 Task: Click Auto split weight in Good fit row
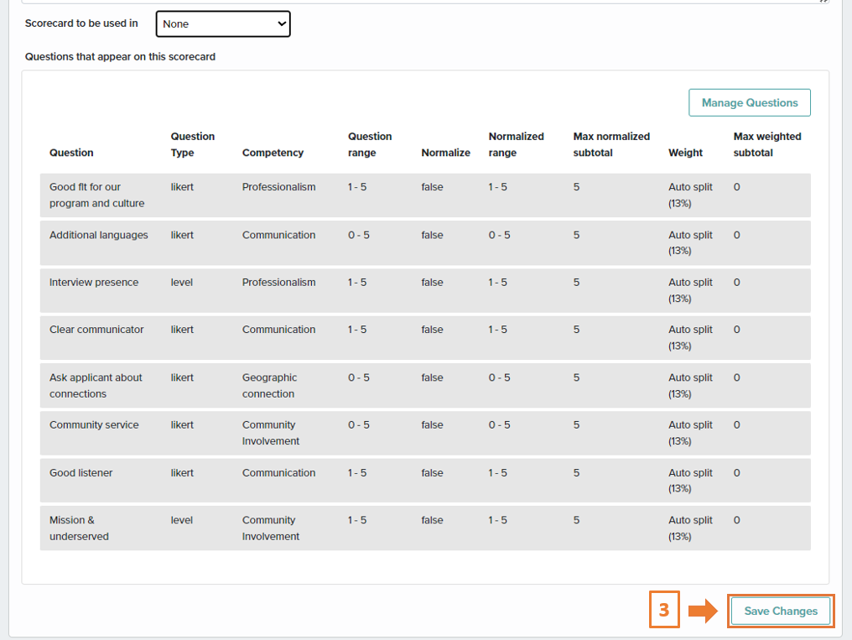click(690, 195)
